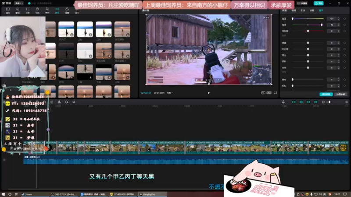The height and width of the screenshot is (197, 351).
Task: Adjust the tint slider handle at 42
Action: 322,25
